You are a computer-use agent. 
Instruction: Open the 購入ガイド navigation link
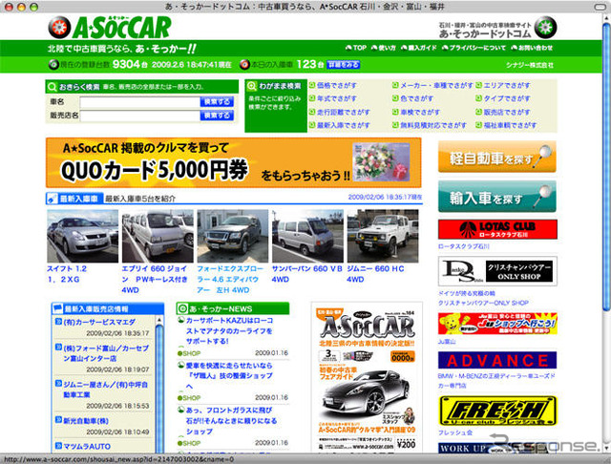click(419, 48)
